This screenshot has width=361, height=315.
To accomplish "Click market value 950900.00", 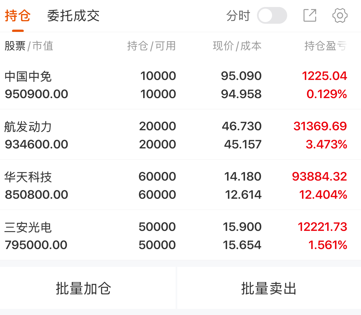I will point(36,94).
